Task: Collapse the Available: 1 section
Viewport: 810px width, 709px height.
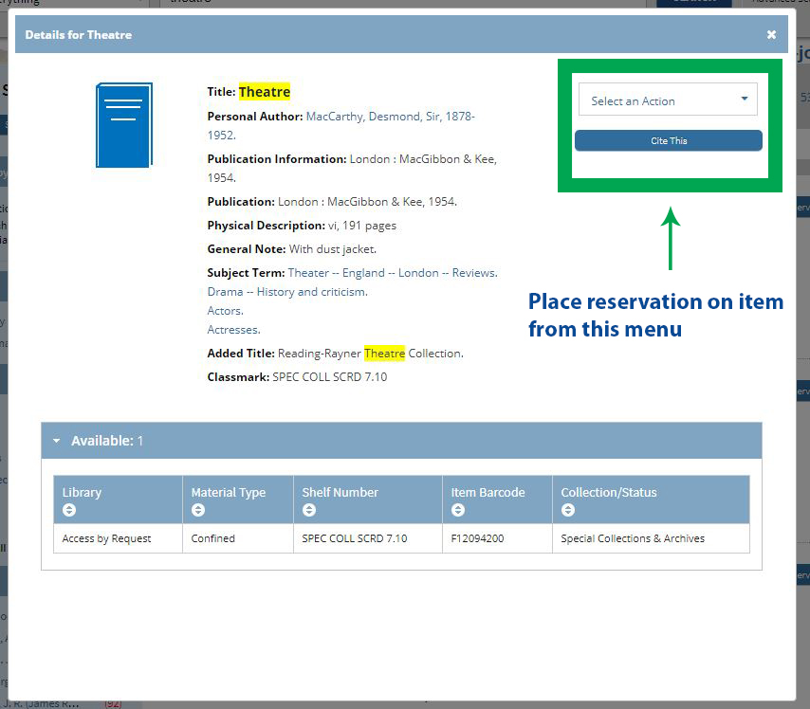Action: 57,441
